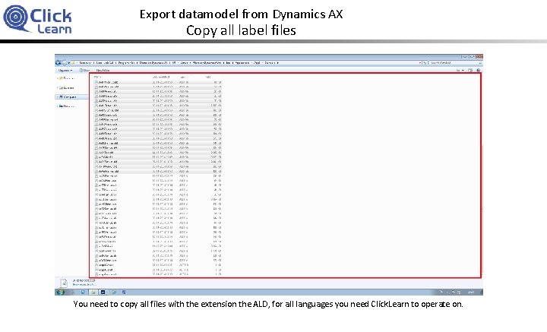Screen dimensions: 547x332
Task: Click the Change your view icon
Action: click(x=458, y=70)
